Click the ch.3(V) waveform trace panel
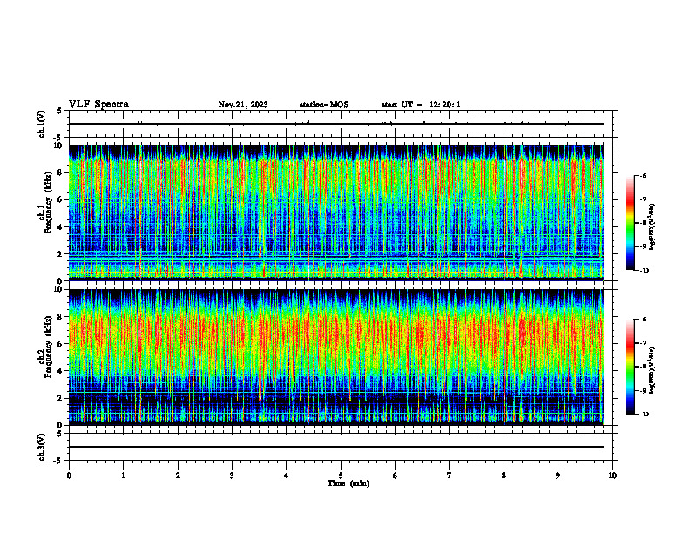 tap(341, 447)
